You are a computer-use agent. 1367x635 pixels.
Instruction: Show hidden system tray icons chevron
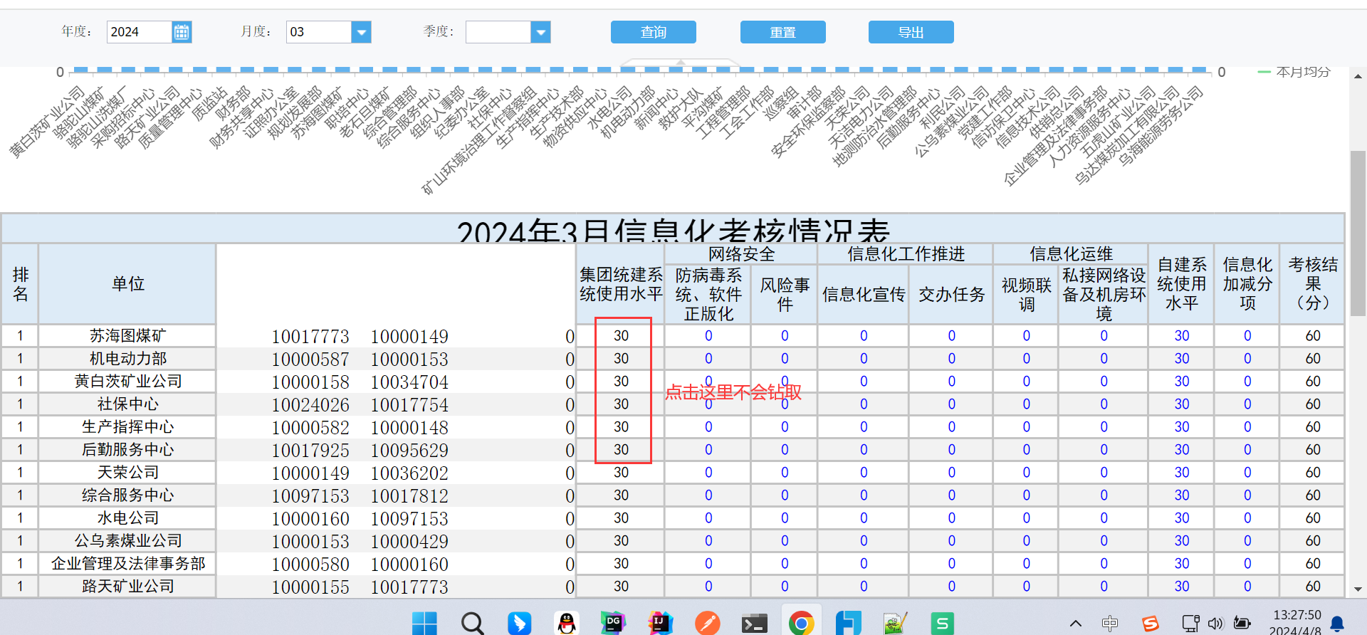pyautogui.click(x=1076, y=624)
